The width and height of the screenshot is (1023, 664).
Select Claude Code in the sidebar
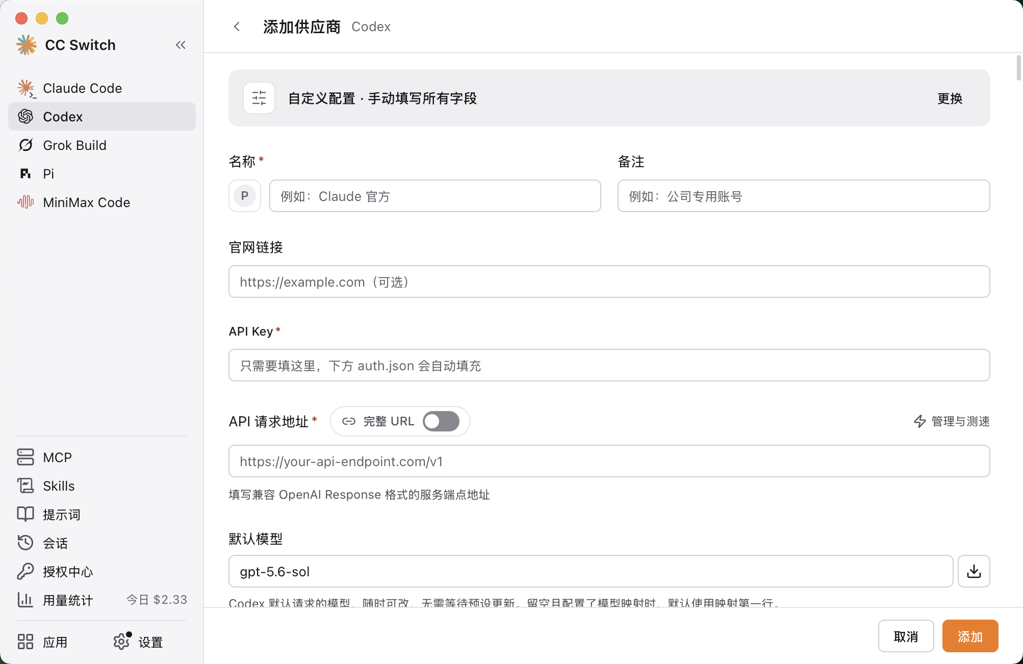(x=102, y=88)
